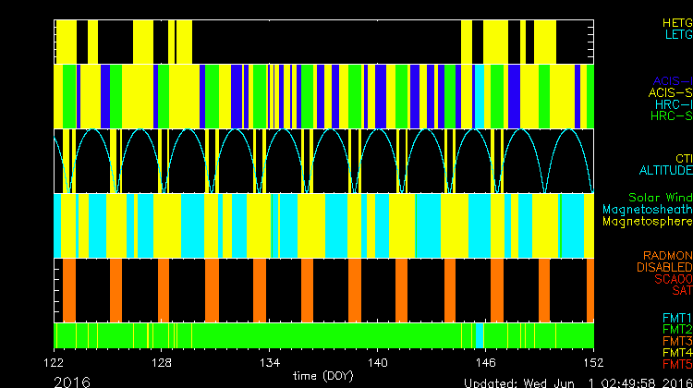Click the "time (DOY)" axis title
The height and width of the screenshot is (388, 693).
pyautogui.click(x=323, y=376)
